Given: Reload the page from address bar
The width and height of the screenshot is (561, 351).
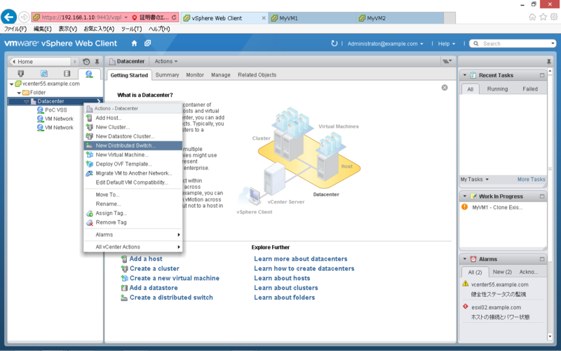Looking at the screenshot, I should point(174,17).
